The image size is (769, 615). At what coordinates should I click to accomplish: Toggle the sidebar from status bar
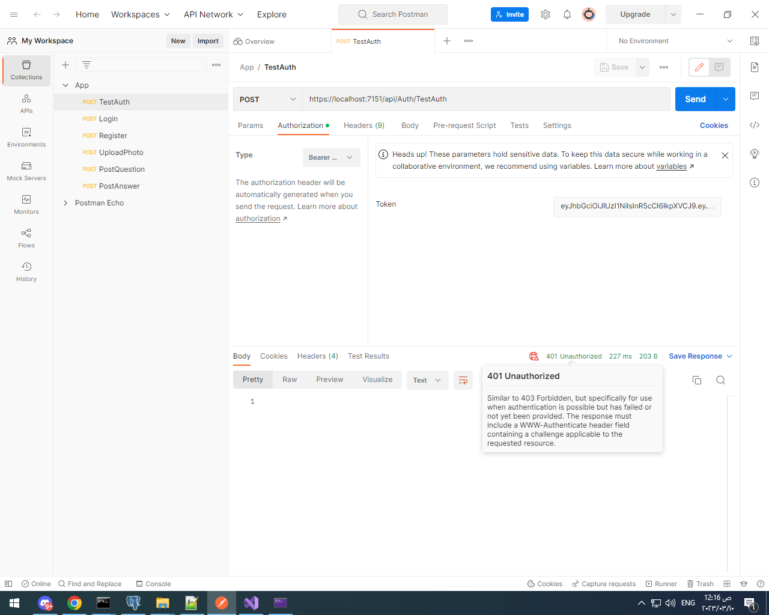[8, 584]
